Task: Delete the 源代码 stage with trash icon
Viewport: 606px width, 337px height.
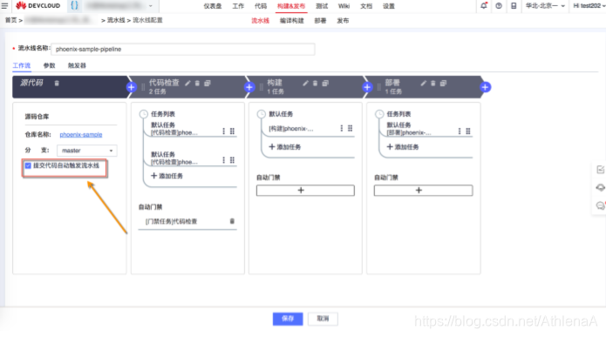Action: (57, 83)
